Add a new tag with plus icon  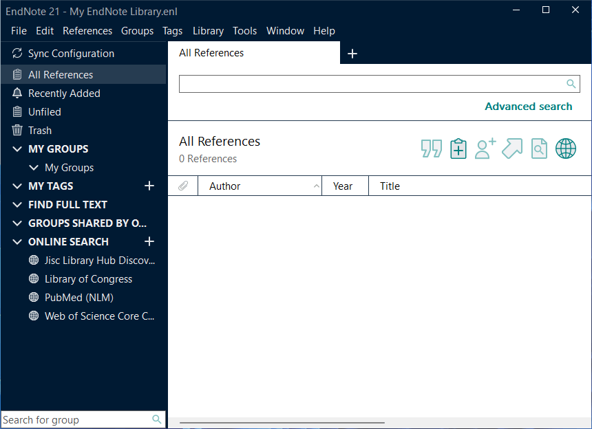click(149, 186)
